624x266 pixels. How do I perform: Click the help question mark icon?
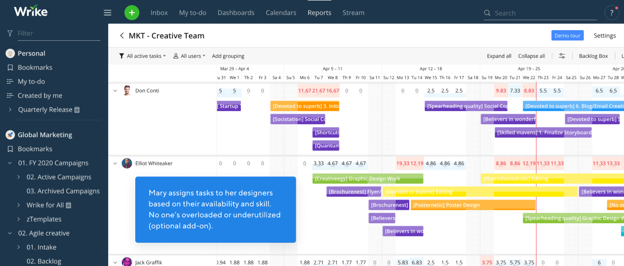point(611,13)
